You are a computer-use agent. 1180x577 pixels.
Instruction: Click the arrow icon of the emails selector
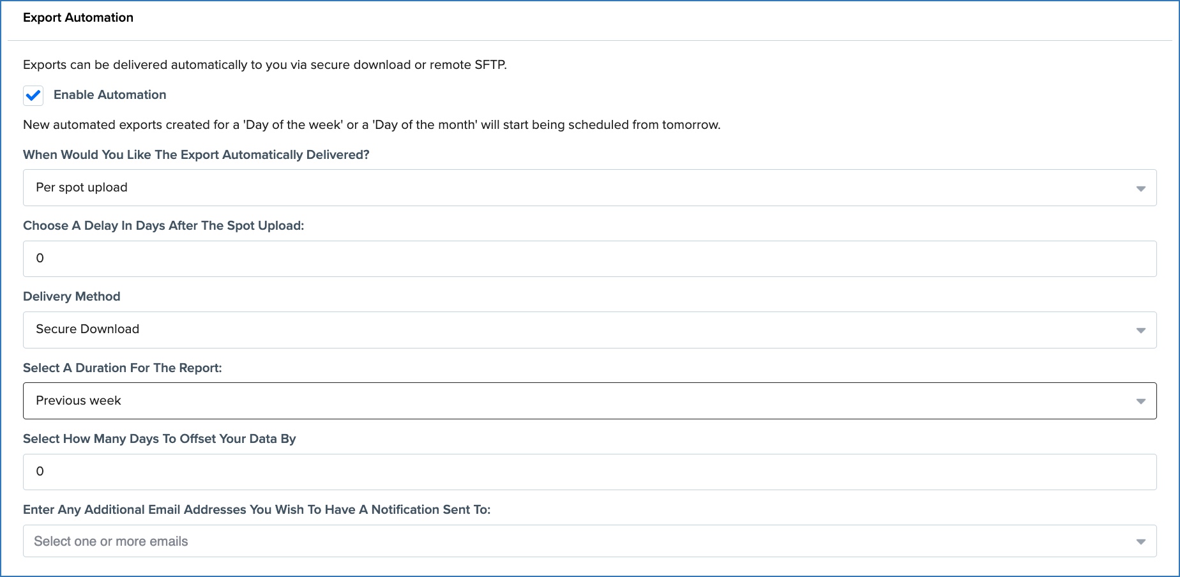click(1140, 542)
